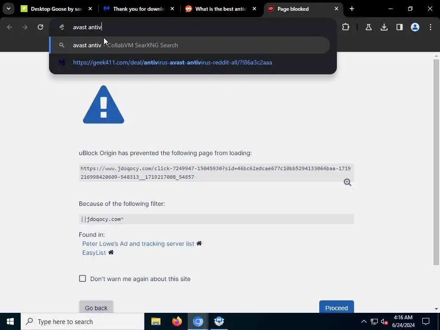Show hidden system tray icons
The image size is (440, 330).
pyautogui.click(x=364, y=321)
